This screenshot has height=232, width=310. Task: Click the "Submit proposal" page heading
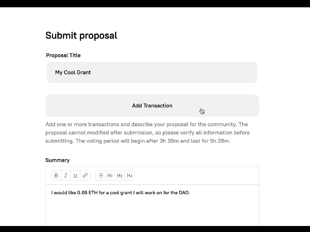(81, 35)
